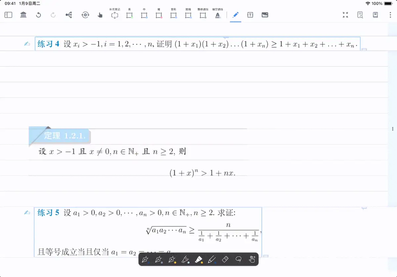
Task: Select the pencil with dark-blue dot
Action: (212, 259)
